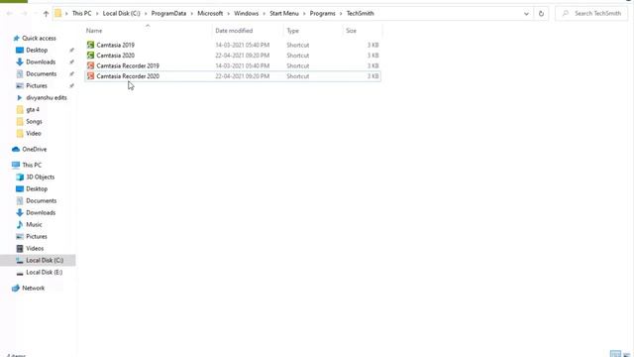Open Video folder in sidebar
Image resolution: width=634 pixels, height=357 pixels.
coord(34,133)
